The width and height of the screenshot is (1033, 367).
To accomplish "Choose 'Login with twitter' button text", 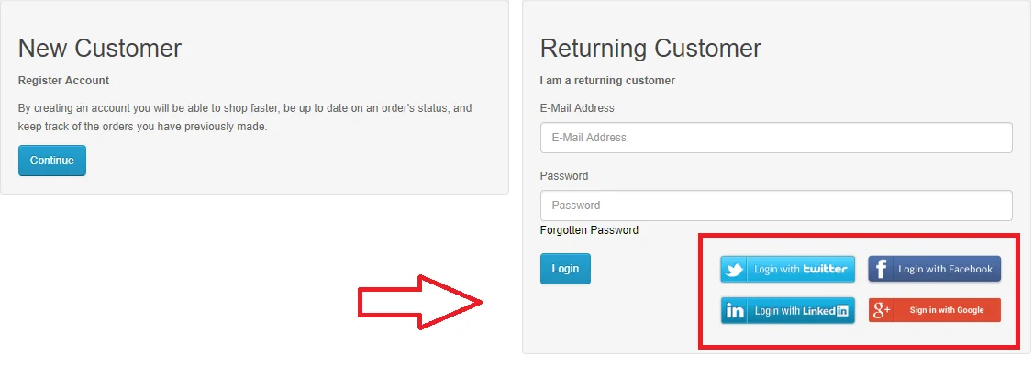I will 801,269.
